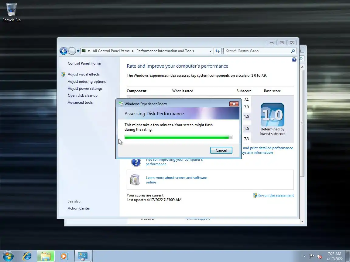Cancel the Windows Experience Index assessment
The width and height of the screenshot is (350, 262).
(x=221, y=150)
